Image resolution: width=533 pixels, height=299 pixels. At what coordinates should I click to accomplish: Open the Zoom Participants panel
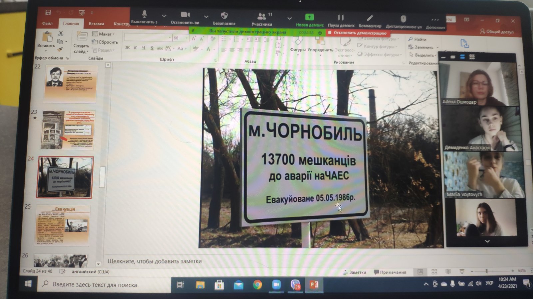click(x=262, y=17)
